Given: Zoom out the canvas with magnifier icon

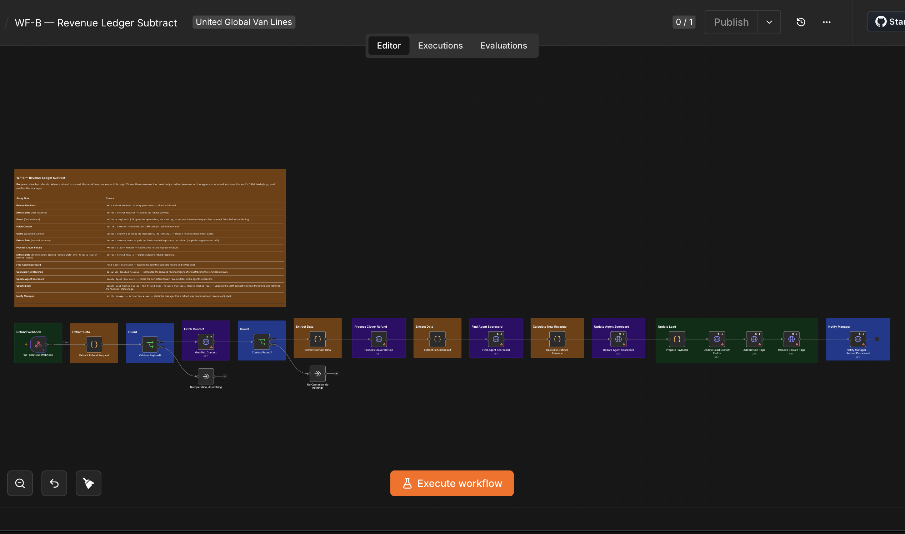Looking at the screenshot, I should pos(20,483).
